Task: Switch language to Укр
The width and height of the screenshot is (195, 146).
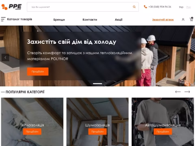Action: [x=181, y=7]
